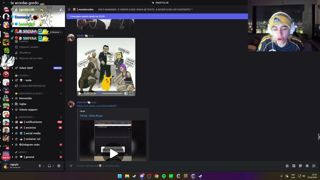Open the reclamar-rol channel

33,139
